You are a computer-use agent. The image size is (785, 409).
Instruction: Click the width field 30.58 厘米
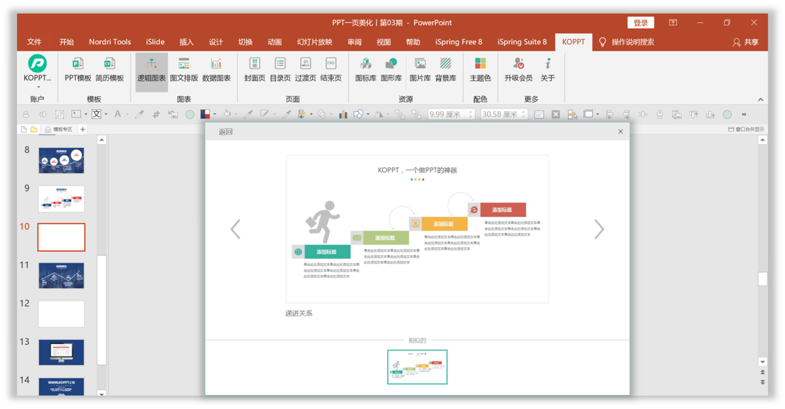click(503, 114)
